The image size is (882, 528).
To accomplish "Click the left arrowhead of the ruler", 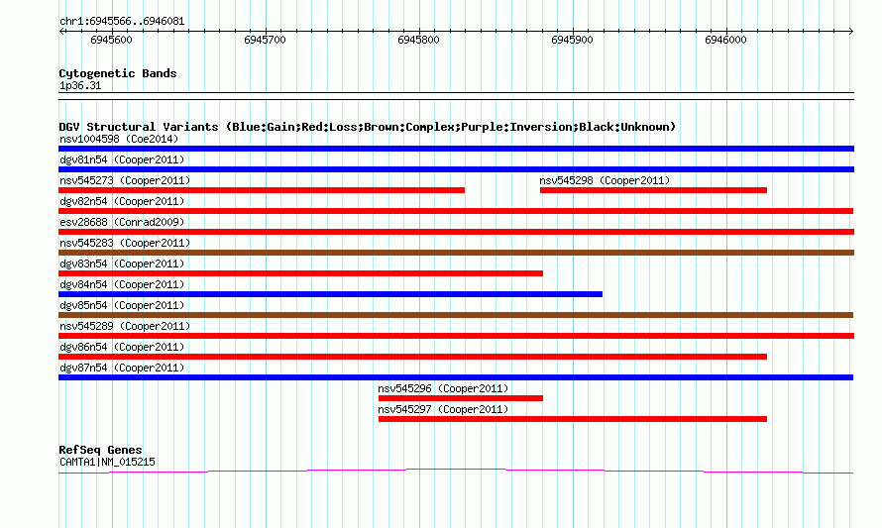I will pos(61,31).
